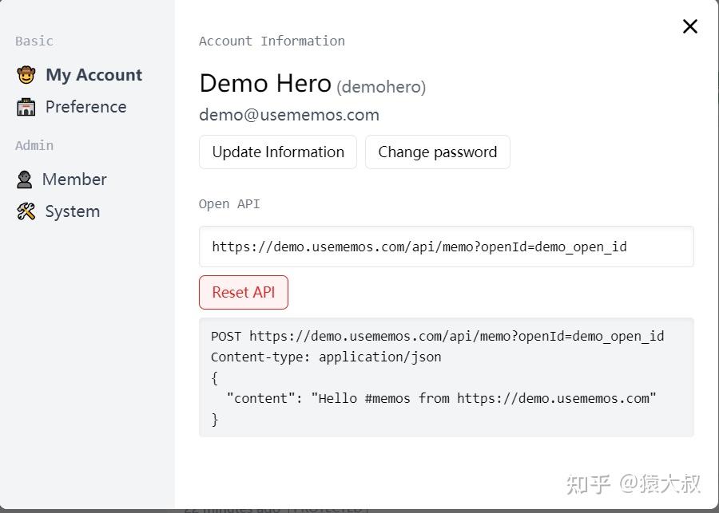Click the cowboy icon beside My Account
This screenshot has height=513, width=719.
click(x=26, y=75)
